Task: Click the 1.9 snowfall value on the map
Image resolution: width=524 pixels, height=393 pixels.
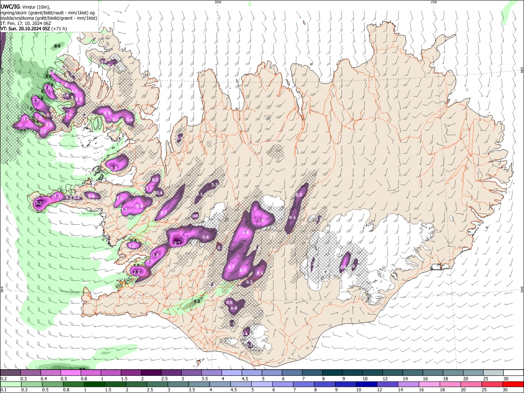Action: pos(114,168)
